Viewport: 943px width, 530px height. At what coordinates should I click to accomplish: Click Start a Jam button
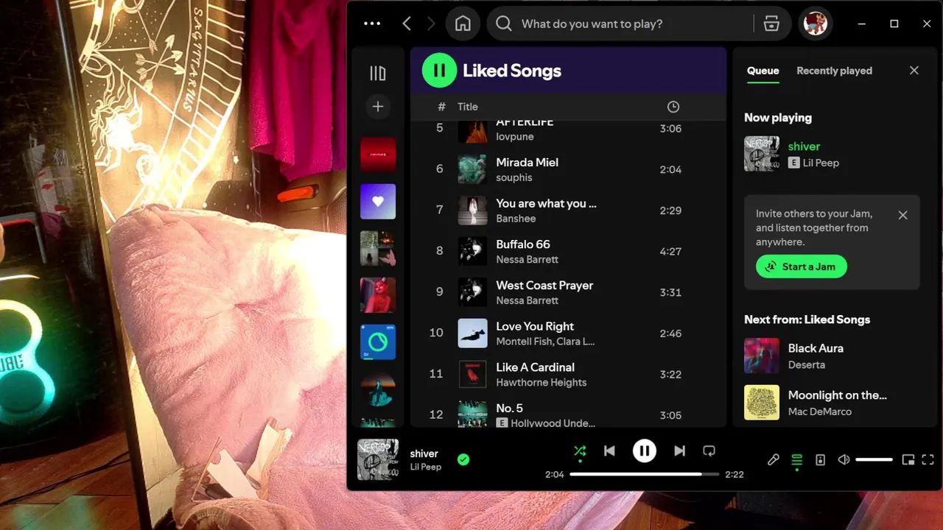coord(802,266)
